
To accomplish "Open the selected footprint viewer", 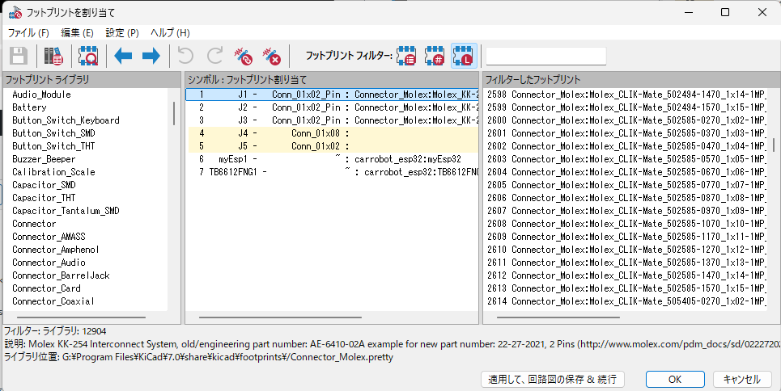I will click(87, 56).
